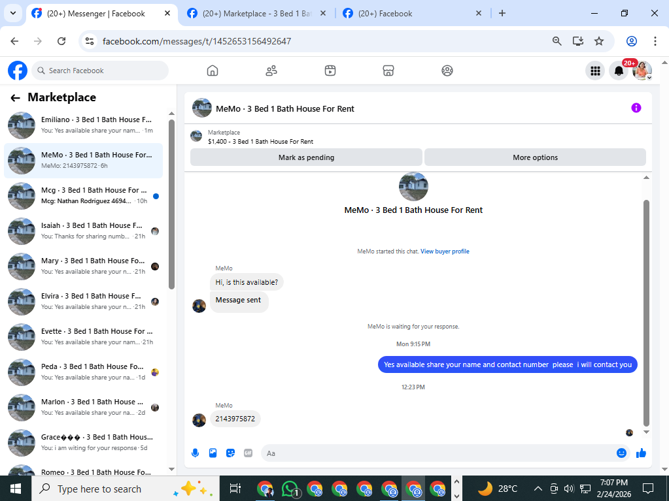Open the Notifications bell icon
The width and height of the screenshot is (669, 501).
[x=619, y=71]
